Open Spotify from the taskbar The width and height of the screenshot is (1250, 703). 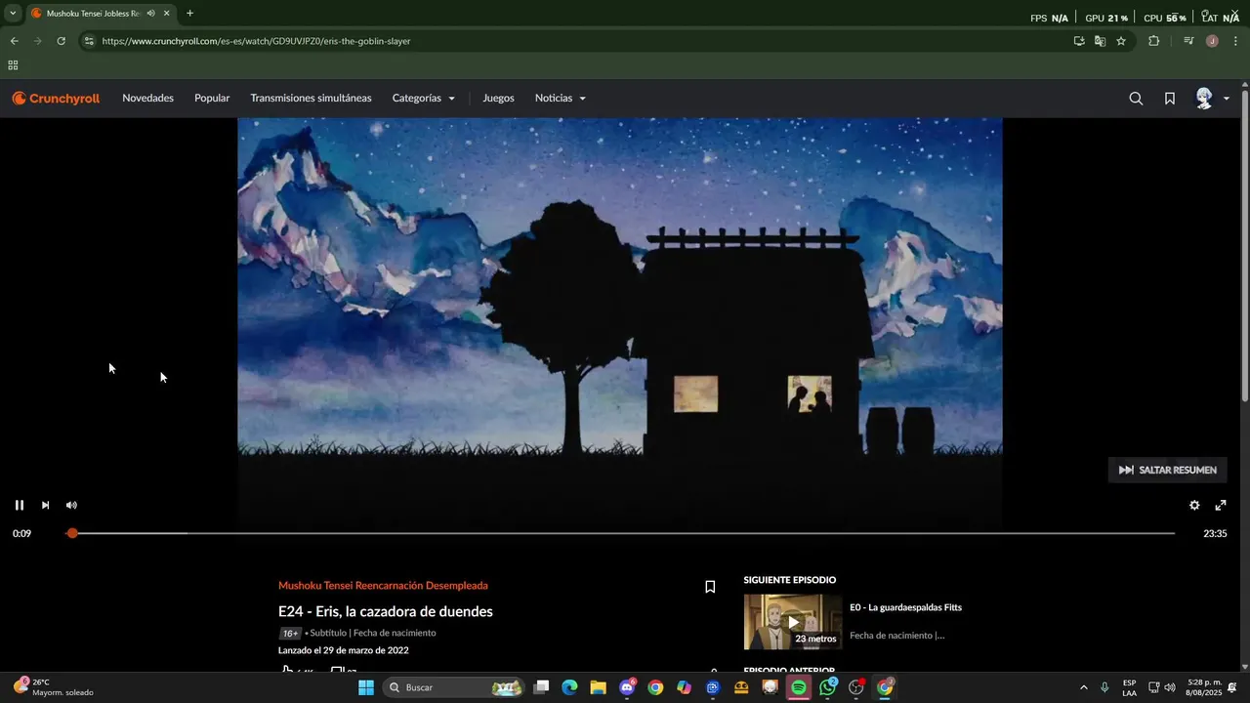coord(799,687)
